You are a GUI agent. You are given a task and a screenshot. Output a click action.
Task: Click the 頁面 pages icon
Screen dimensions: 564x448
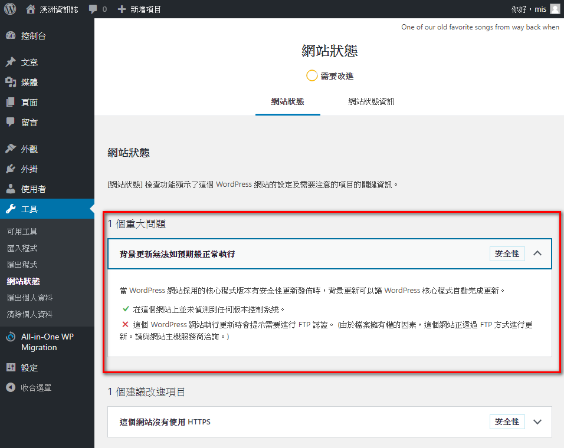pos(11,103)
